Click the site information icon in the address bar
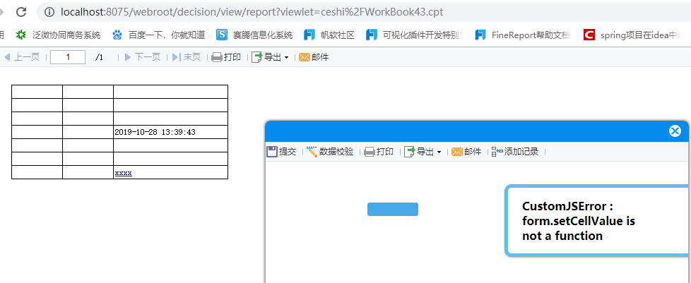The width and height of the screenshot is (691, 283). tap(49, 12)
